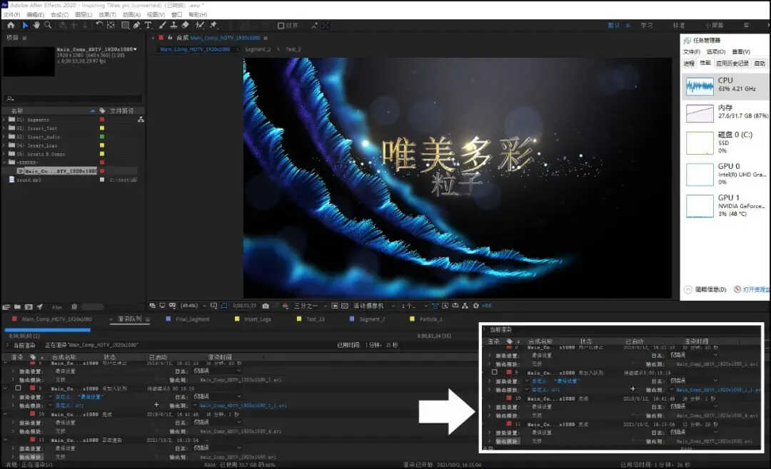Open the 合成(C) menu
Image resolution: width=771 pixels, height=469 pixels.
point(59,15)
